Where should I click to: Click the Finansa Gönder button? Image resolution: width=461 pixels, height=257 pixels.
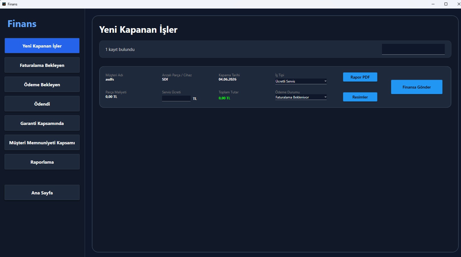[416, 87]
